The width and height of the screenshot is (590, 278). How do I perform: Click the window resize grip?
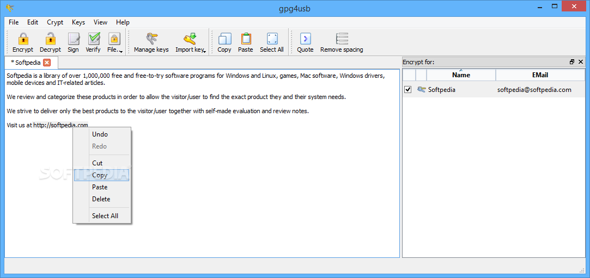point(581,269)
